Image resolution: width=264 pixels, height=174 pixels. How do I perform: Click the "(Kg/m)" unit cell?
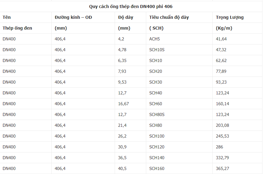click(224, 28)
